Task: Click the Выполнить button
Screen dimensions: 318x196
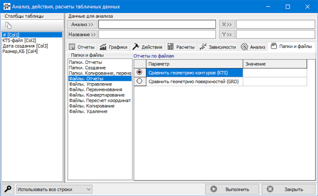Action: (x=232, y=189)
